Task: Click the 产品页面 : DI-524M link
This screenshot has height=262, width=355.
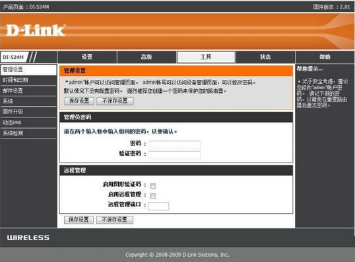Action: [26, 7]
